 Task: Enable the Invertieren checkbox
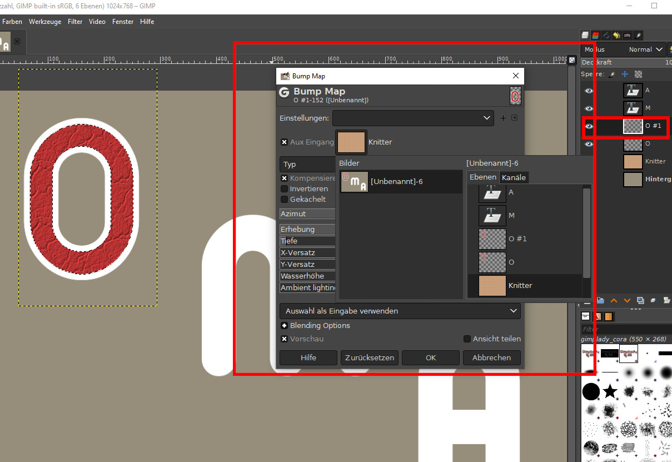click(x=285, y=189)
